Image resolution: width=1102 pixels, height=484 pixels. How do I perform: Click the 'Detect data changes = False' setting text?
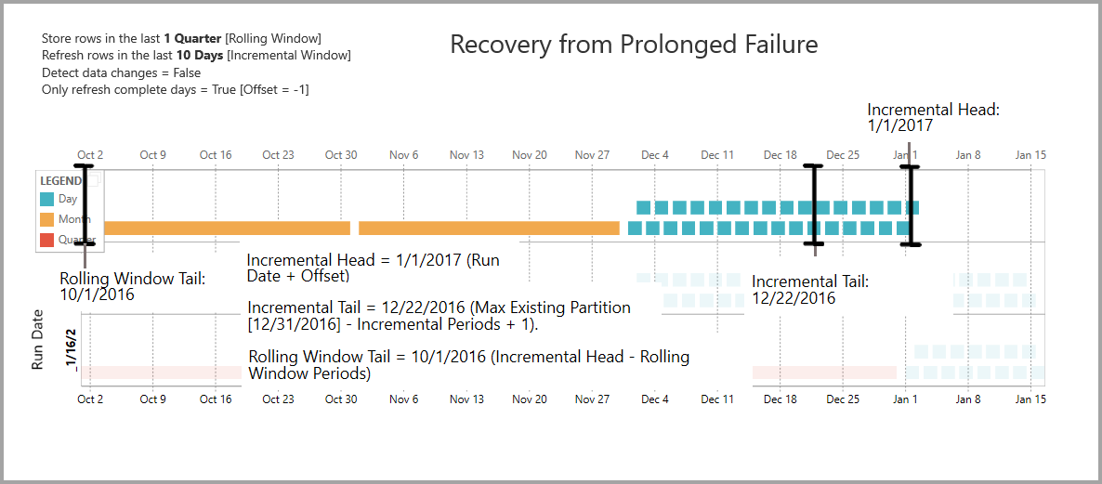[x=121, y=72]
